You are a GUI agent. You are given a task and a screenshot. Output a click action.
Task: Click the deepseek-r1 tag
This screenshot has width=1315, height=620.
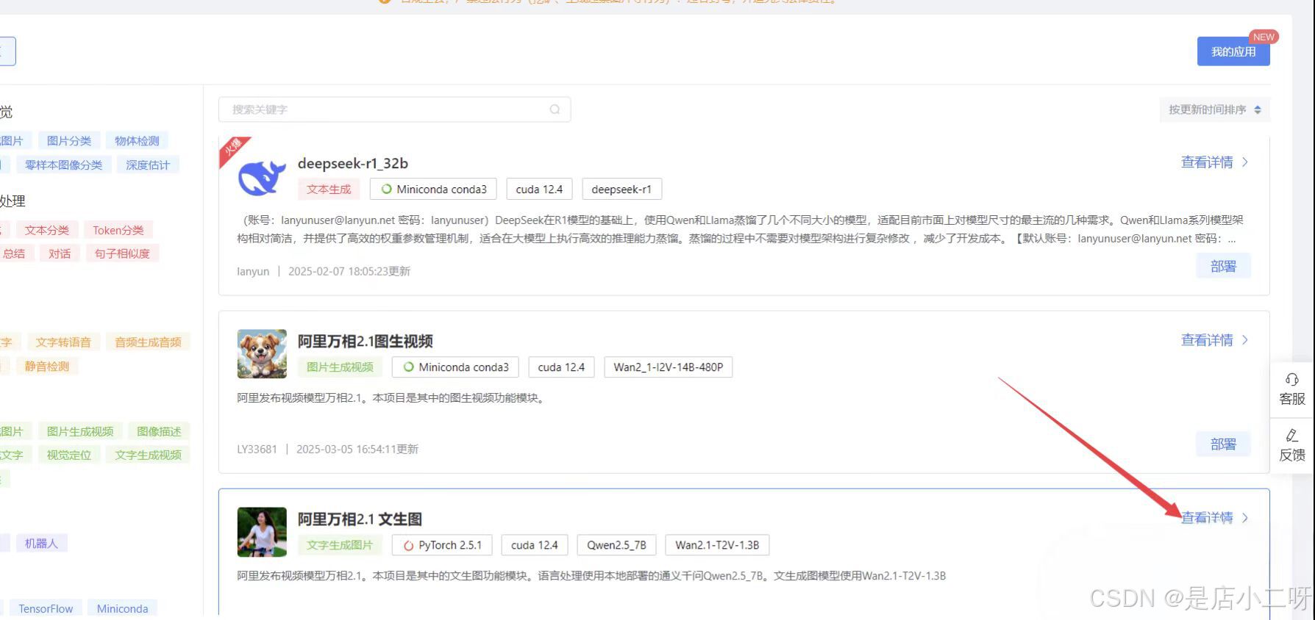tap(621, 190)
